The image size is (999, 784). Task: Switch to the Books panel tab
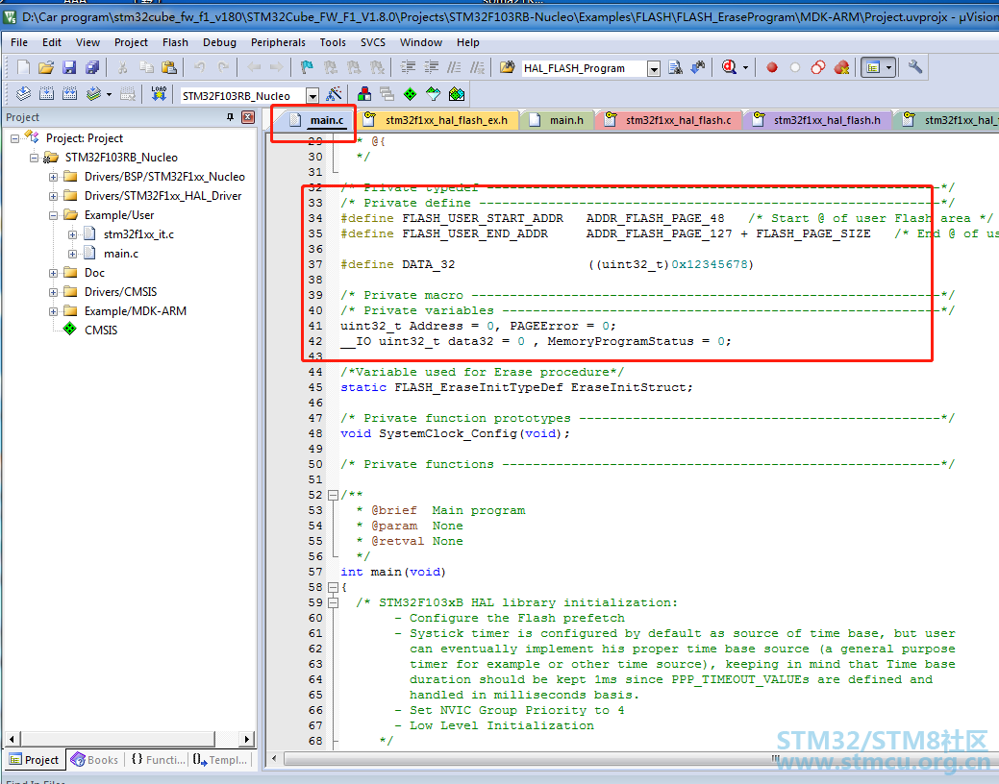coord(95,760)
